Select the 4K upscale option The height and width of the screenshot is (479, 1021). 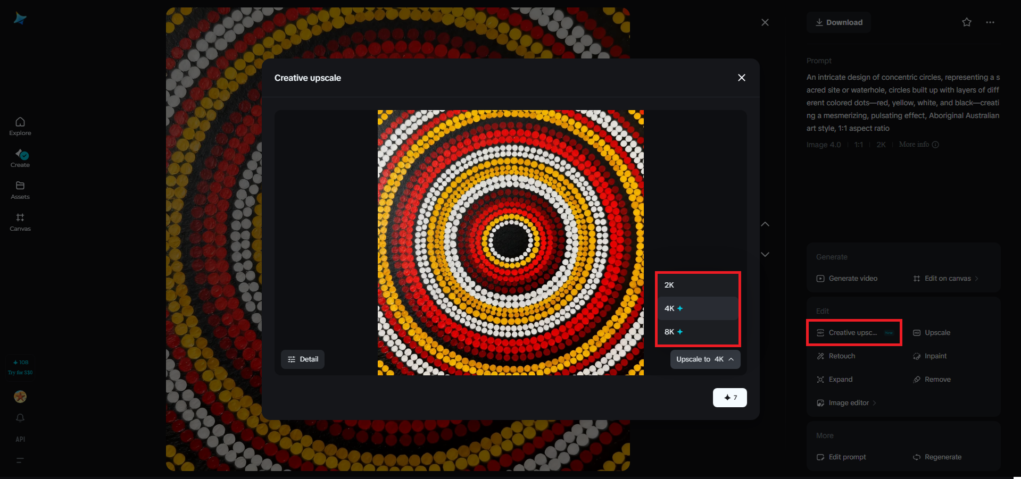coord(698,308)
